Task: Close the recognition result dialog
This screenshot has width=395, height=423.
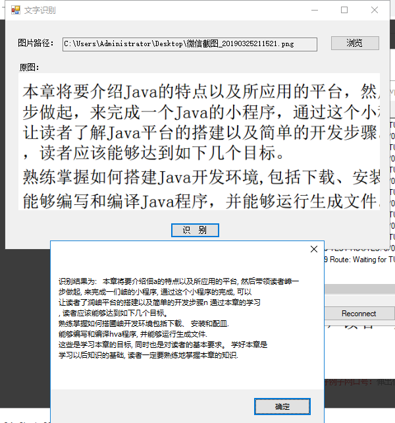Action: [314, 249]
